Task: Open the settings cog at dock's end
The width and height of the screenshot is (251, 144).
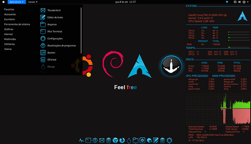Action: pyautogui.click(x=170, y=140)
